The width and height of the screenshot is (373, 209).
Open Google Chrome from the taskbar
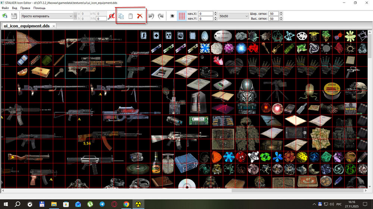pos(126,204)
